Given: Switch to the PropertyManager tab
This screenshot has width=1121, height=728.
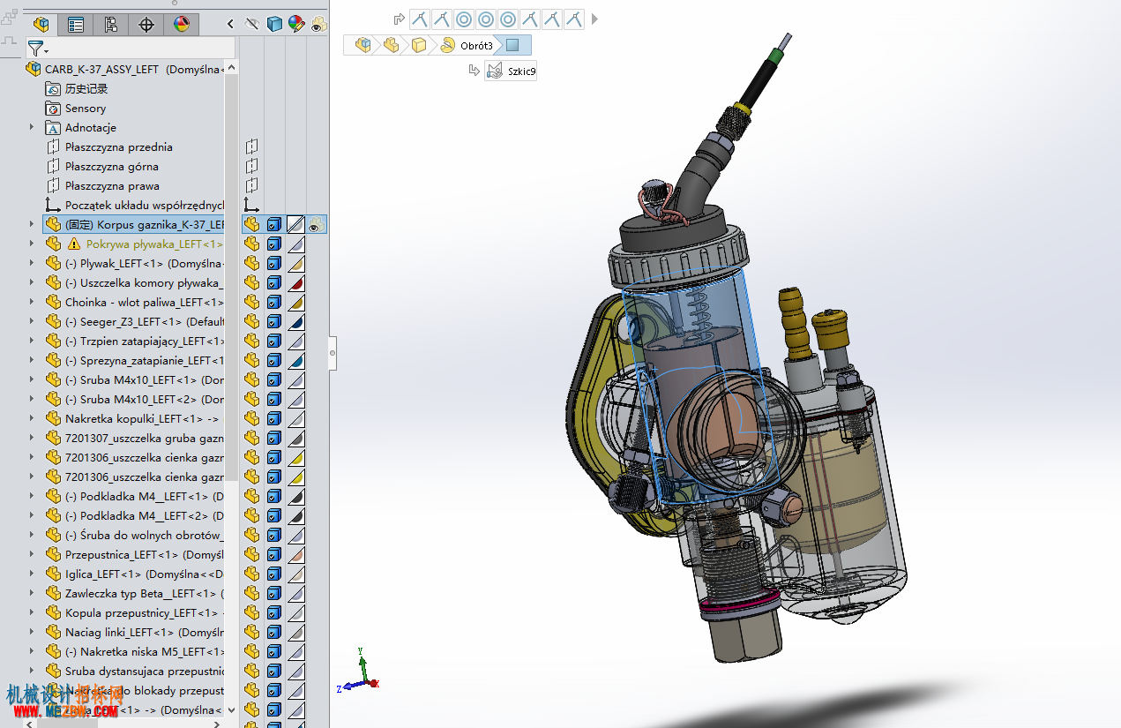Looking at the screenshot, I should pos(76,25).
